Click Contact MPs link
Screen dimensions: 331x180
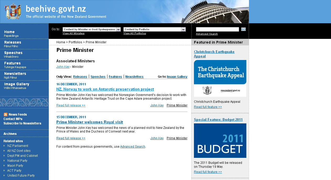pos(13,119)
